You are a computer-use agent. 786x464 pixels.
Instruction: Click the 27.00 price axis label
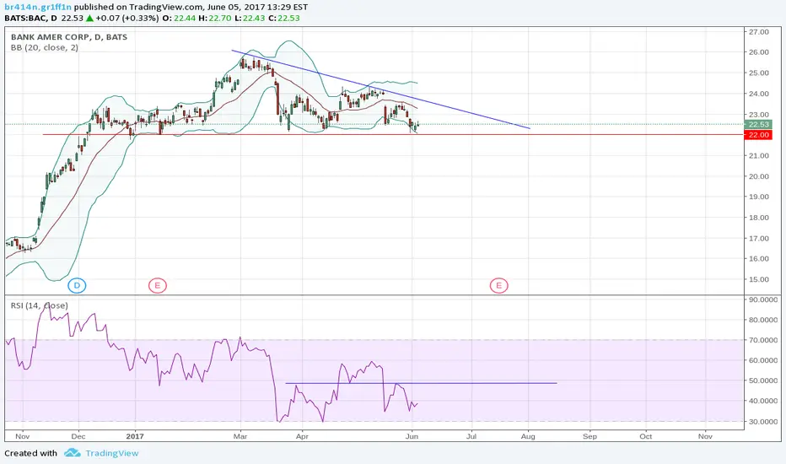pos(758,31)
